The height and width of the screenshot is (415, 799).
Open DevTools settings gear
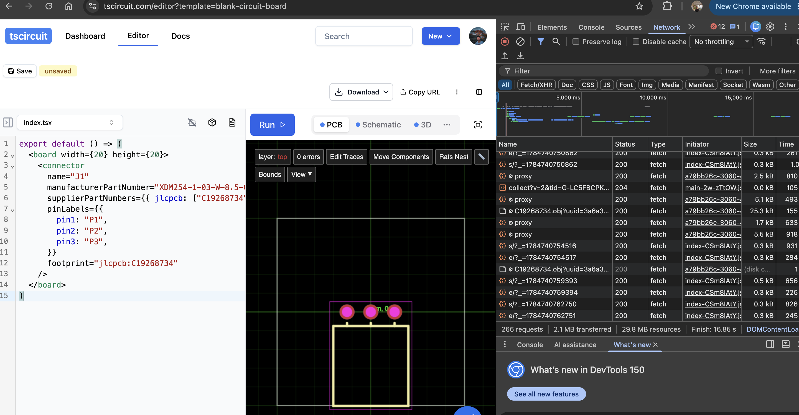pos(770,27)
